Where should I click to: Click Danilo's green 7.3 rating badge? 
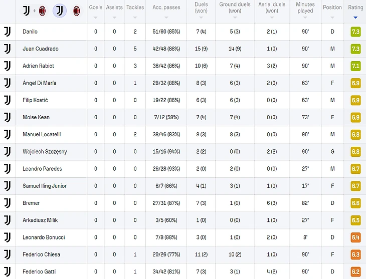click(x=355, y=32)
